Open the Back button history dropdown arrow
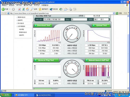This screenshot has width=130, height=97. 10,9
